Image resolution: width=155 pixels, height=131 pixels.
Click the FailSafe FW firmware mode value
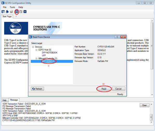(x=103, y=61)
